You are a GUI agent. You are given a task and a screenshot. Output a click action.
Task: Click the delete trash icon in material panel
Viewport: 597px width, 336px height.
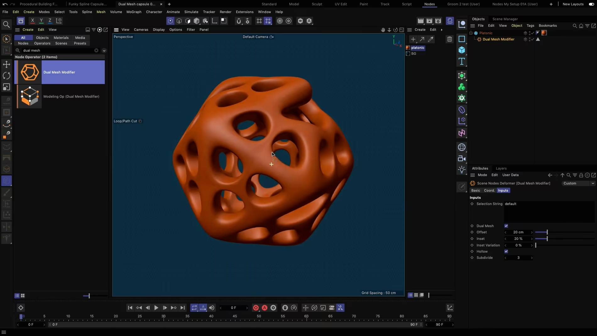[449, 39]
